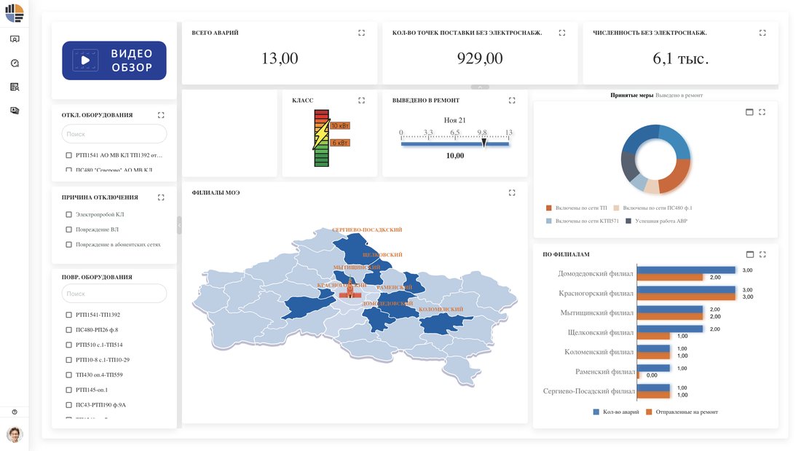Expand the ПРИЧИНА ОТКЛЮЧЕНИЯ panel

(x=161, y=197)
